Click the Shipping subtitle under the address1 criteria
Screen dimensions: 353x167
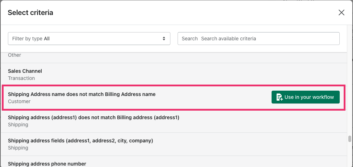18,125
